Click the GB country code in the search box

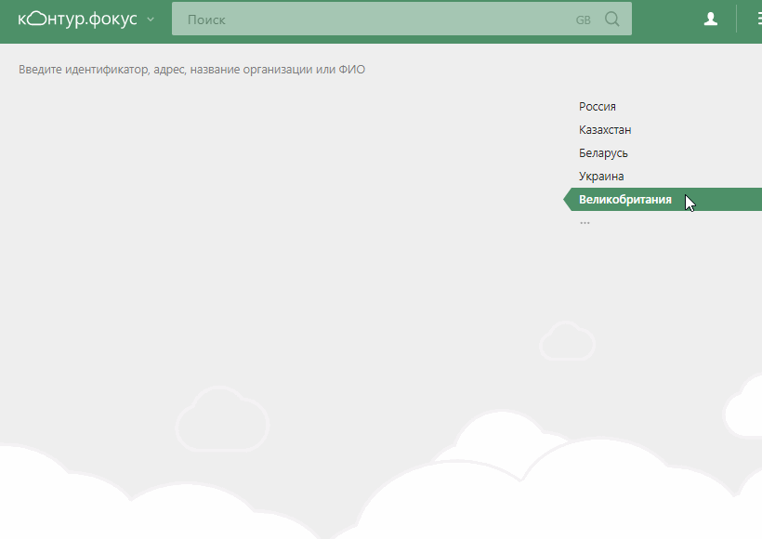584,20
